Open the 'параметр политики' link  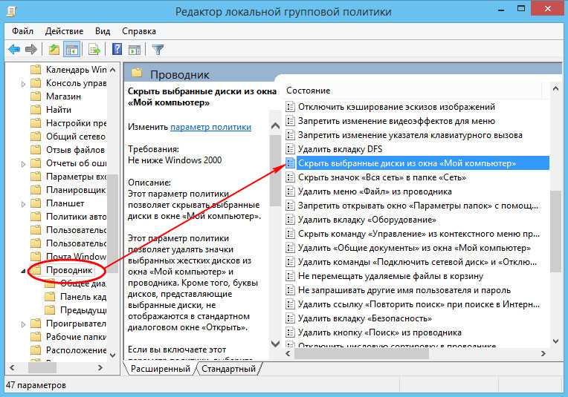tap(210, 128)
